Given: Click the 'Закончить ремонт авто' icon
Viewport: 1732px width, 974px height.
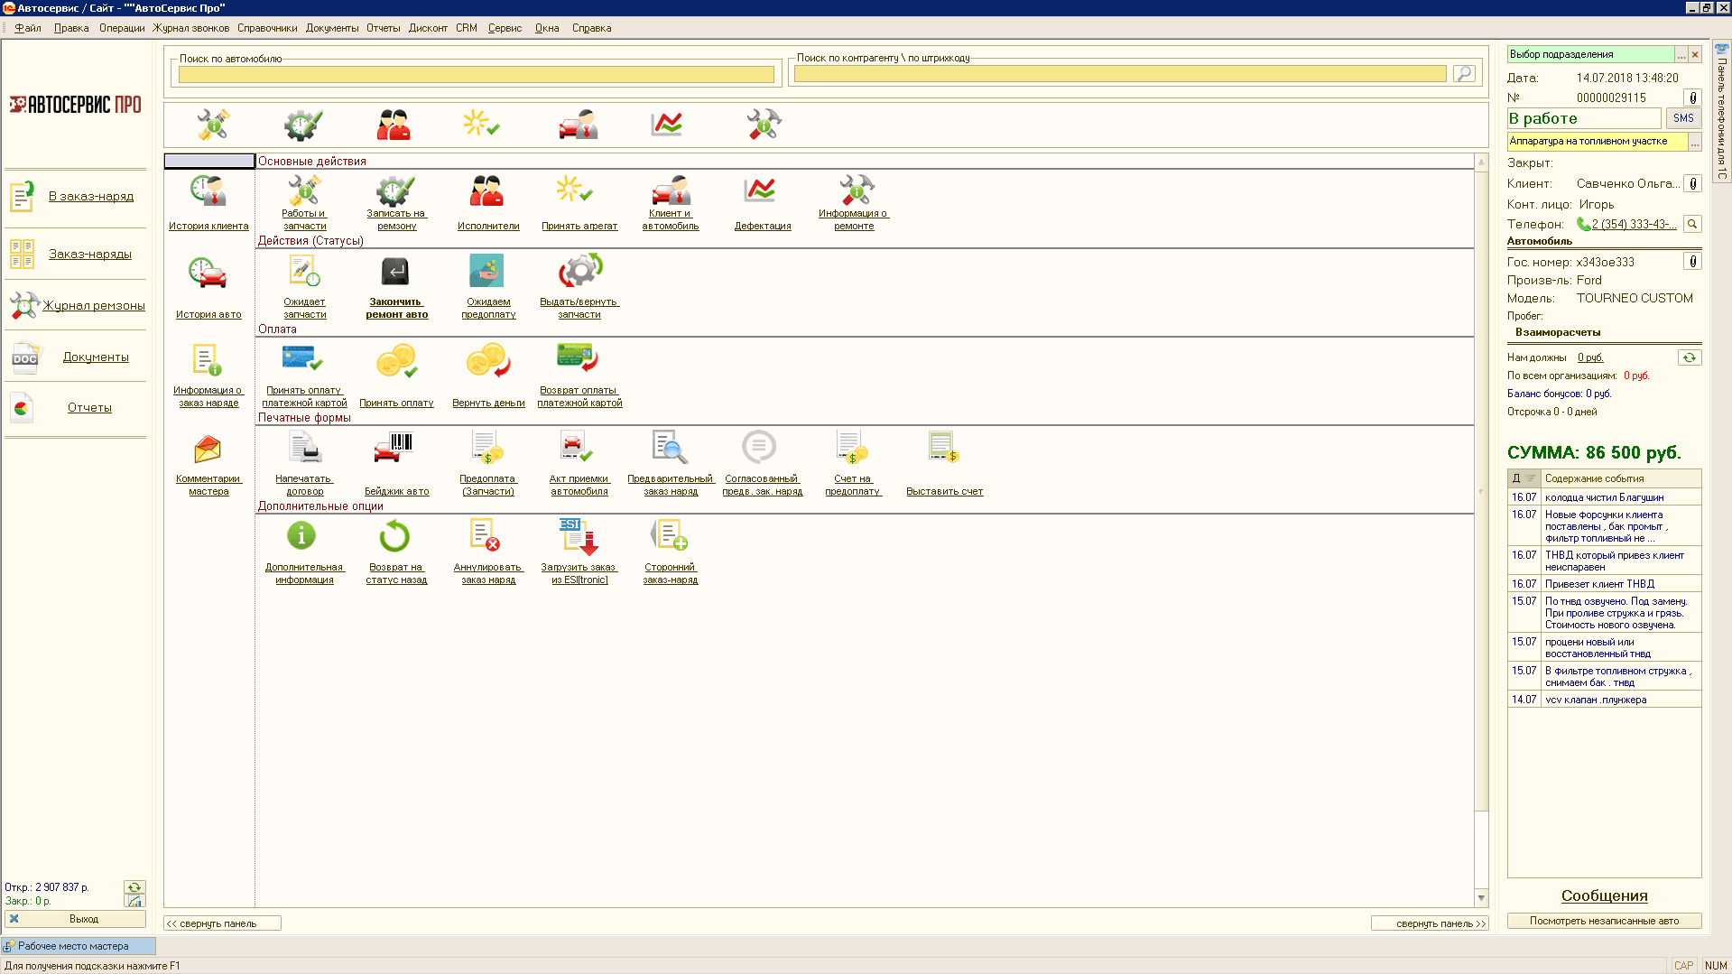Looking at the screenshot, I should (x=395, y=272).
